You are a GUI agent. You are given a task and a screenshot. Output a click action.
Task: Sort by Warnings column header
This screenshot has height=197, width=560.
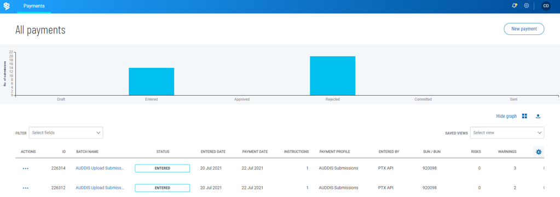(507, 152)
